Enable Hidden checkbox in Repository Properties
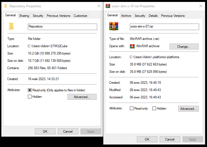The image size is (207, 147). tap(30, 97)
